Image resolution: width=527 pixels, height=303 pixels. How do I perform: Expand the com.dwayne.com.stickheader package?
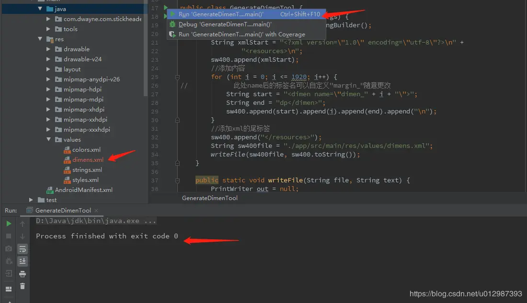pos(48,19)
